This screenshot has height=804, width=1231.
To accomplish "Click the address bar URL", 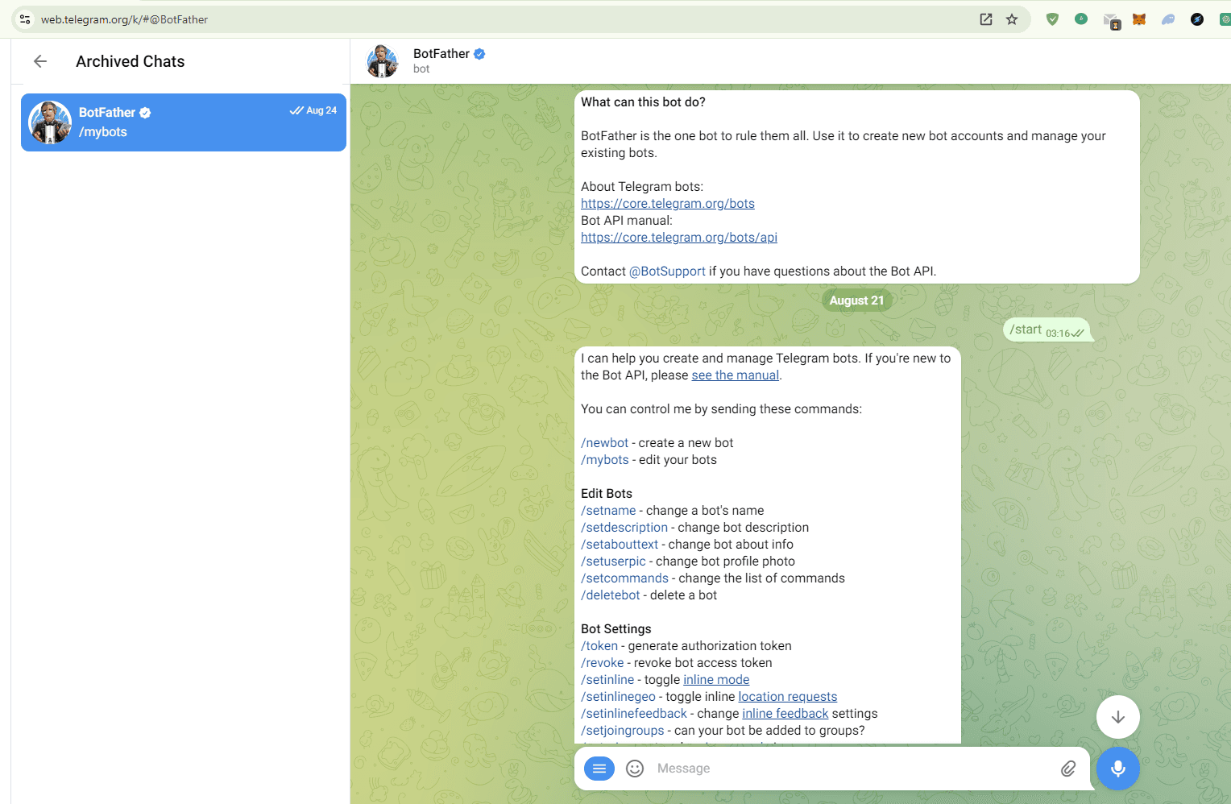I will click(x=125, y=19).
